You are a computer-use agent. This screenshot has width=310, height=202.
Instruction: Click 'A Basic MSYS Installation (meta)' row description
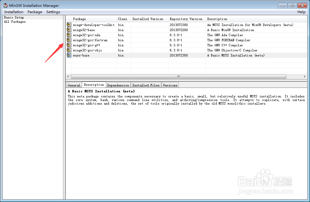(x=236, y=56)
